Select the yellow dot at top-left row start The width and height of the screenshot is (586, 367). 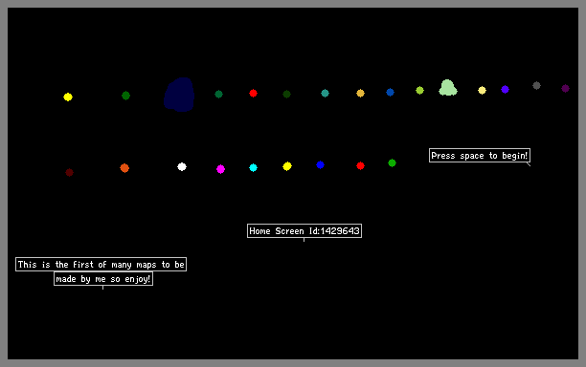click(x=68, y=97)
